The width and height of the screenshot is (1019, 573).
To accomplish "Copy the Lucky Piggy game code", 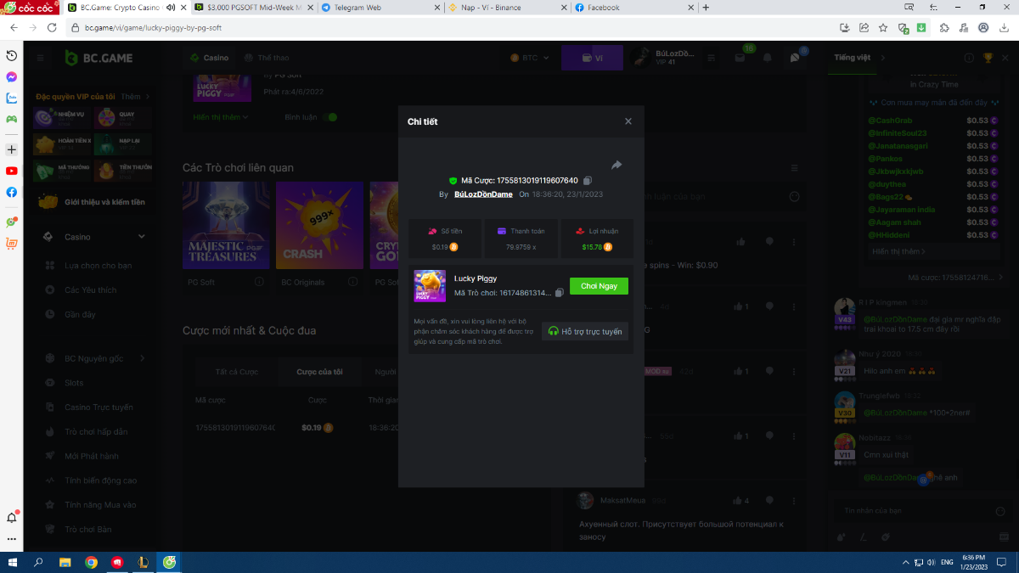I will tap(559, 293).
